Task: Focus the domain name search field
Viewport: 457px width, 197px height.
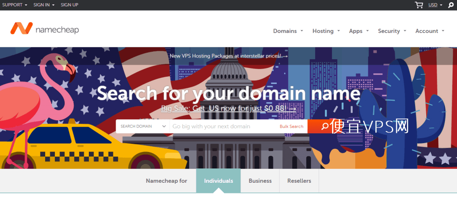Action: coord(224,126)
